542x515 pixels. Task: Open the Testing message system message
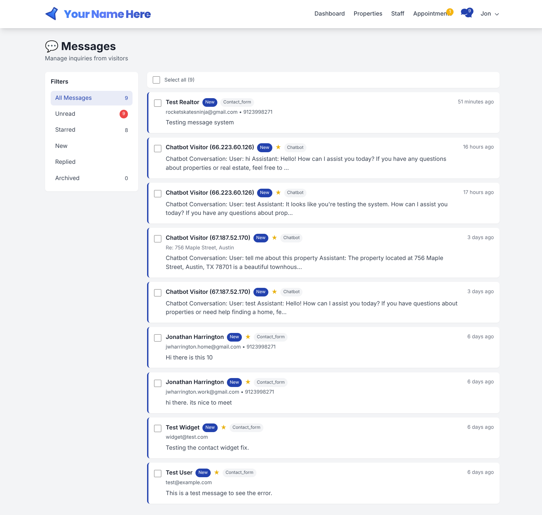[200, 122]
